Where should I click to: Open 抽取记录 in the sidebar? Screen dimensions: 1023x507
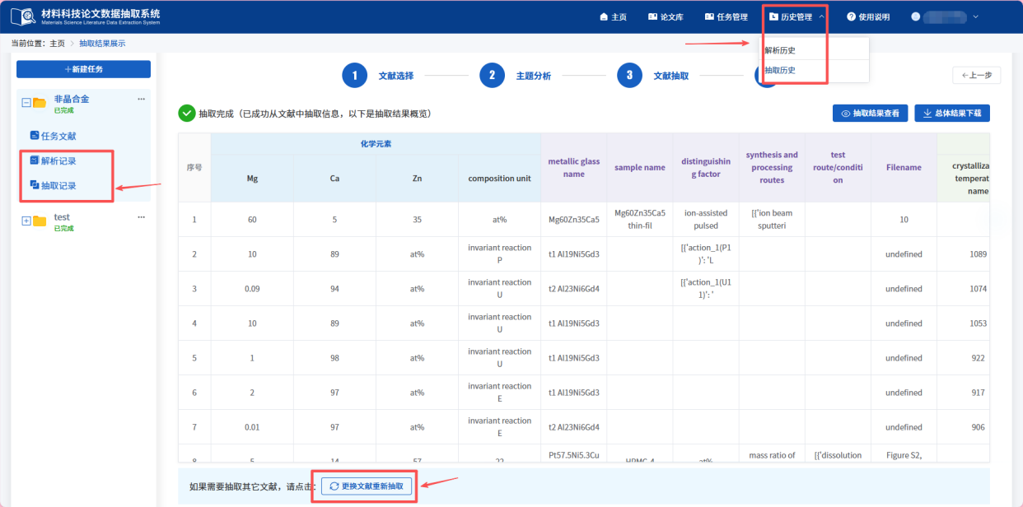coord(58,186)
